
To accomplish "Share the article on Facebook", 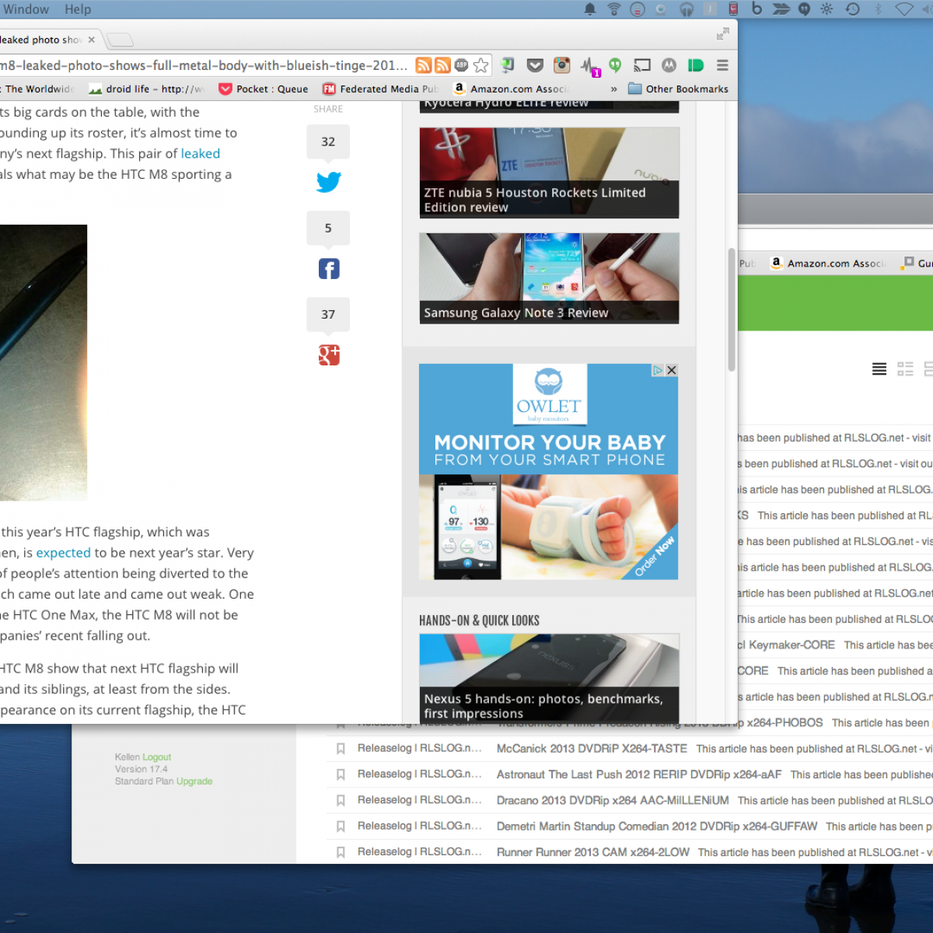I will click(x=329, y=269).
